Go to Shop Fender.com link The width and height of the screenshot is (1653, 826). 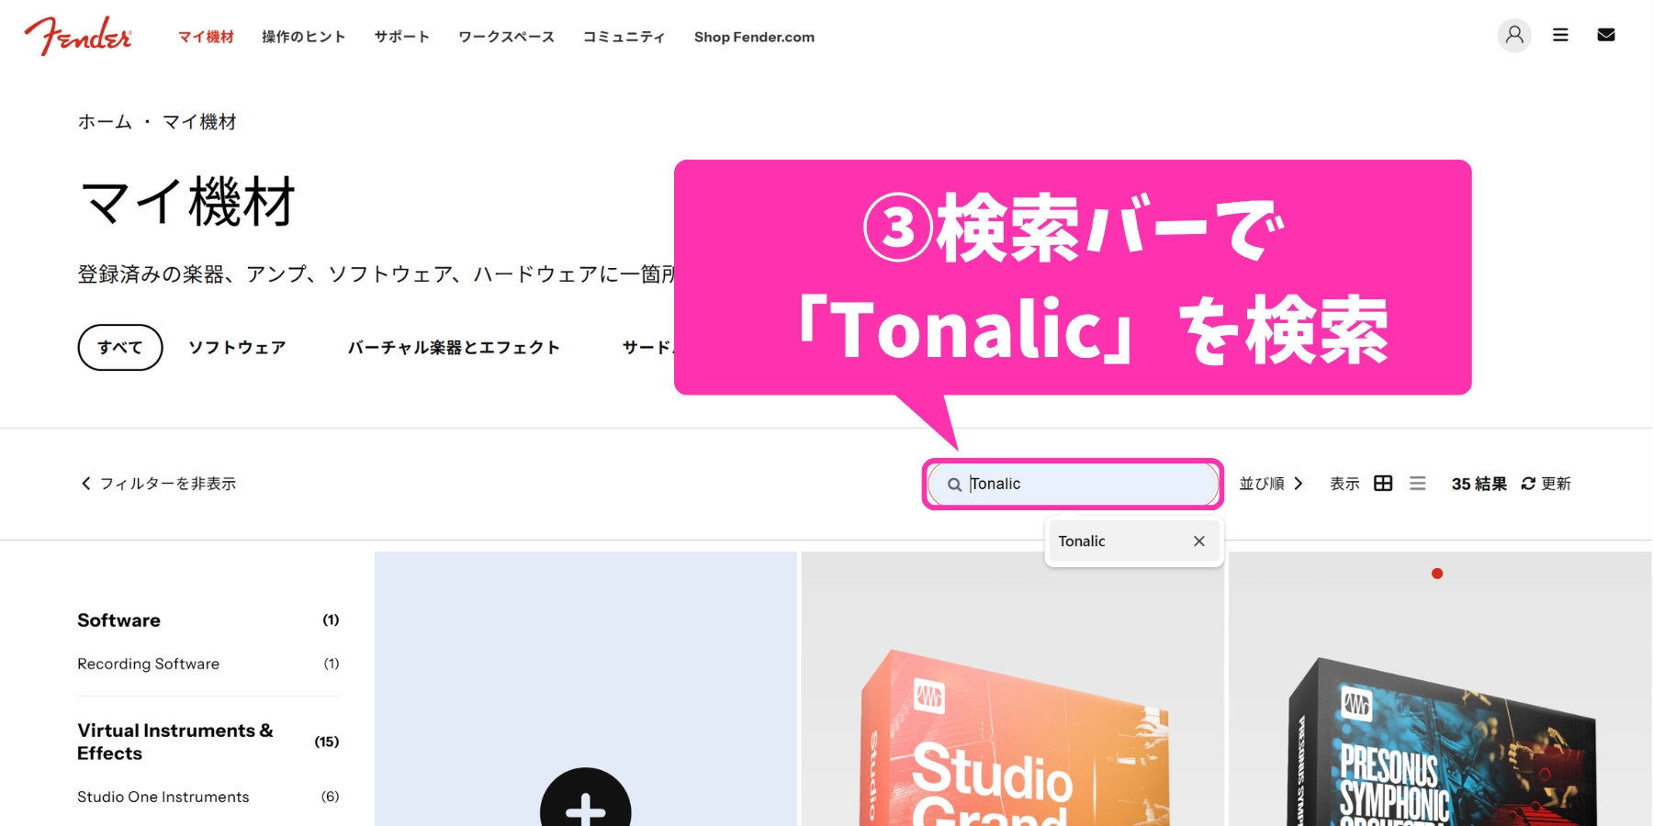[x=754, y=37]
